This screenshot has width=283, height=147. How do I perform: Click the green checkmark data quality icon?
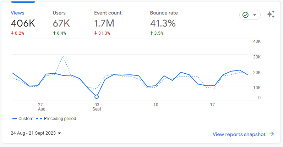coord(245,15)
